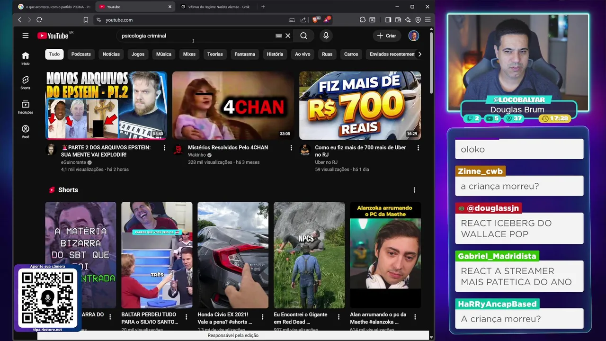Go forward in browser history
The width and height of the screenshot is (606, 341).
click(29, 20)
